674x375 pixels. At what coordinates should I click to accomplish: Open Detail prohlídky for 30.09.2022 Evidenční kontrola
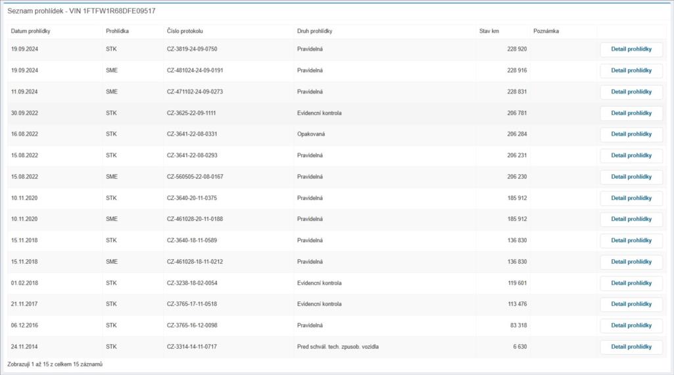631,113
